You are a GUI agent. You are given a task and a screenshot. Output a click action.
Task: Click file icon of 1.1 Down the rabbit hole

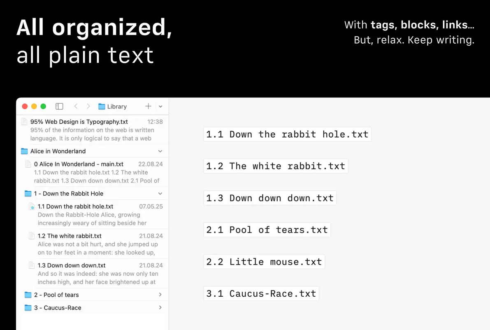click(x=32, y=206)
